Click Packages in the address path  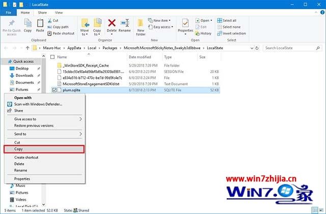tap(110, 48)
